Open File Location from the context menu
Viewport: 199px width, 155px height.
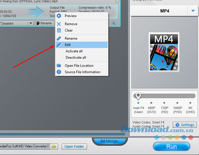tap(82, 66)
